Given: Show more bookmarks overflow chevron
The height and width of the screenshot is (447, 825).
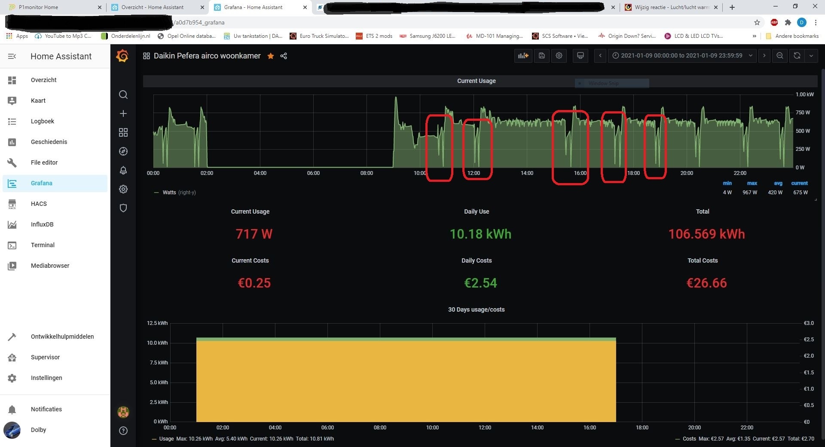Looking at the screenshot, I should [x=755, y=36].
